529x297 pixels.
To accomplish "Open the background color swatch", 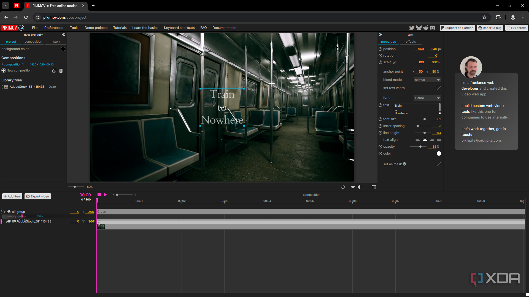I will coord(63,49).
